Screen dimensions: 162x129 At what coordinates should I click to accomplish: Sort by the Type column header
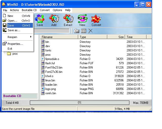tap(93, 37)
